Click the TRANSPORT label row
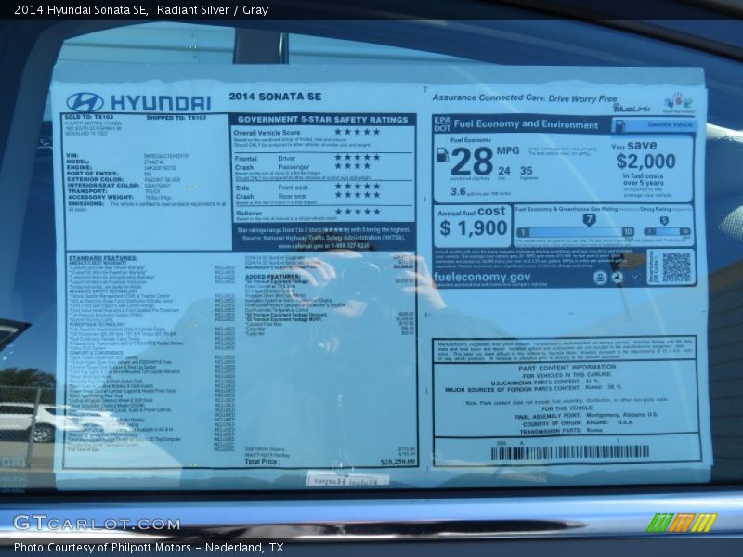743x557 pixels. [113, 191]
